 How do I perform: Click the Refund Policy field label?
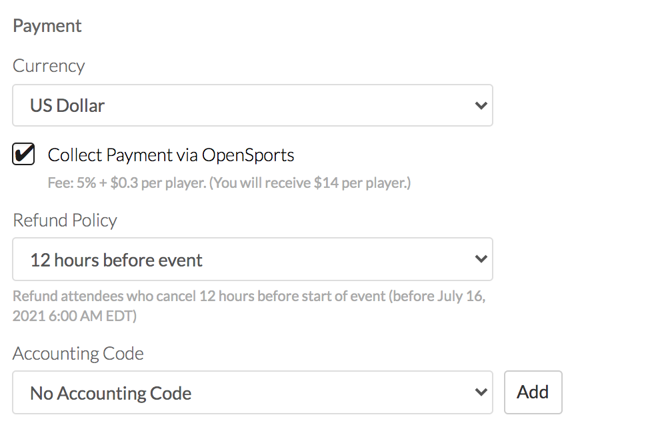click(x=65, y=220)
